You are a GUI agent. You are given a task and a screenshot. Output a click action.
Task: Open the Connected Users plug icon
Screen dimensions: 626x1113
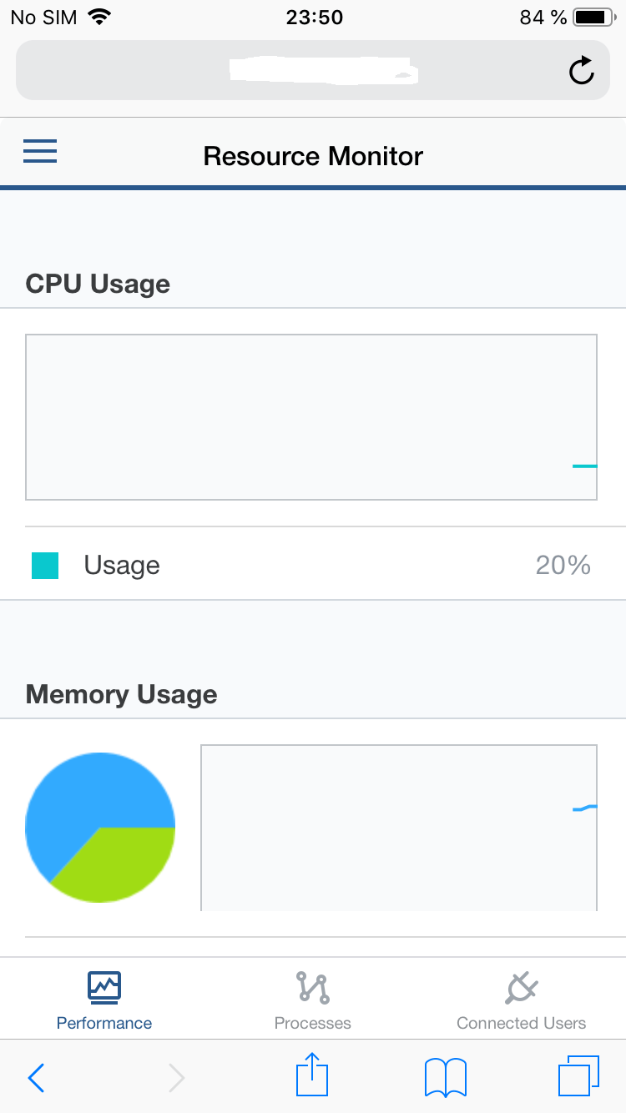(x=522, y=987)
